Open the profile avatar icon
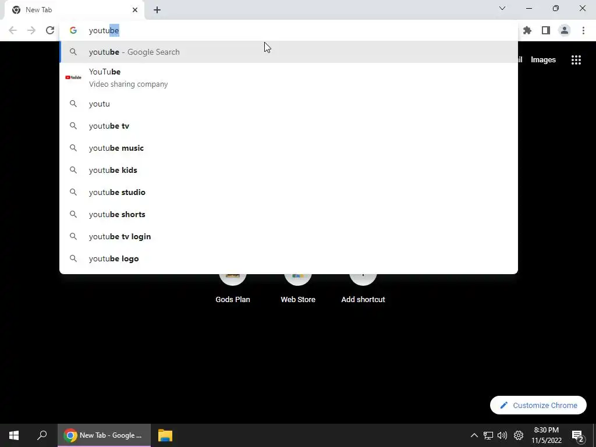Image resolution: width=596 pixels, height=447 pixels. [x=565, y=30]
